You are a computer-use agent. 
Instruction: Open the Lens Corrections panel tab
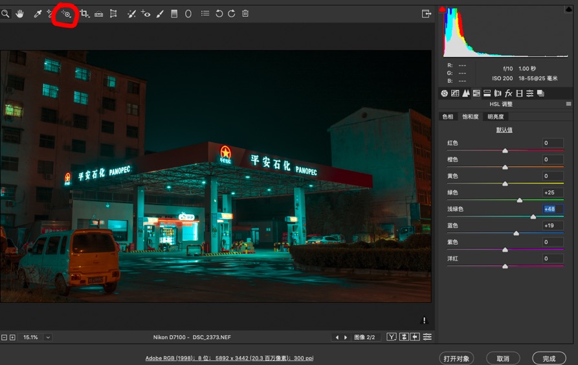tap(498, 93)
